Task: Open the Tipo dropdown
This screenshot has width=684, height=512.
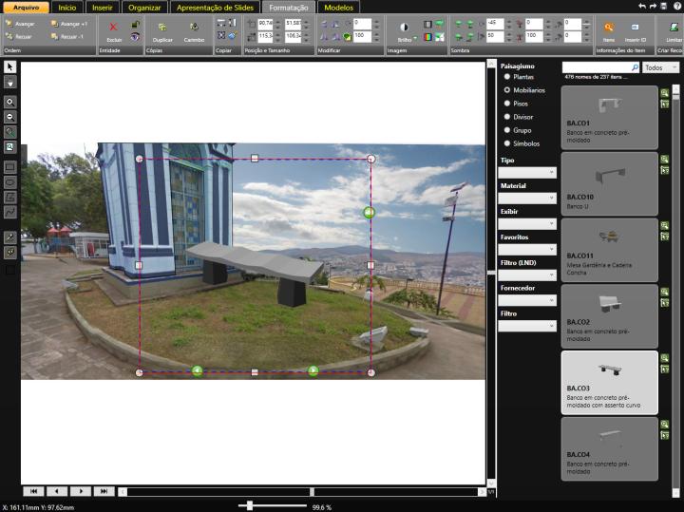Action: pyautogui.click(x=527, y=173)
